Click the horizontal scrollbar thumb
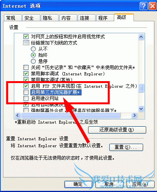This screenshot has width=157, height=192. tap(71, 115)
